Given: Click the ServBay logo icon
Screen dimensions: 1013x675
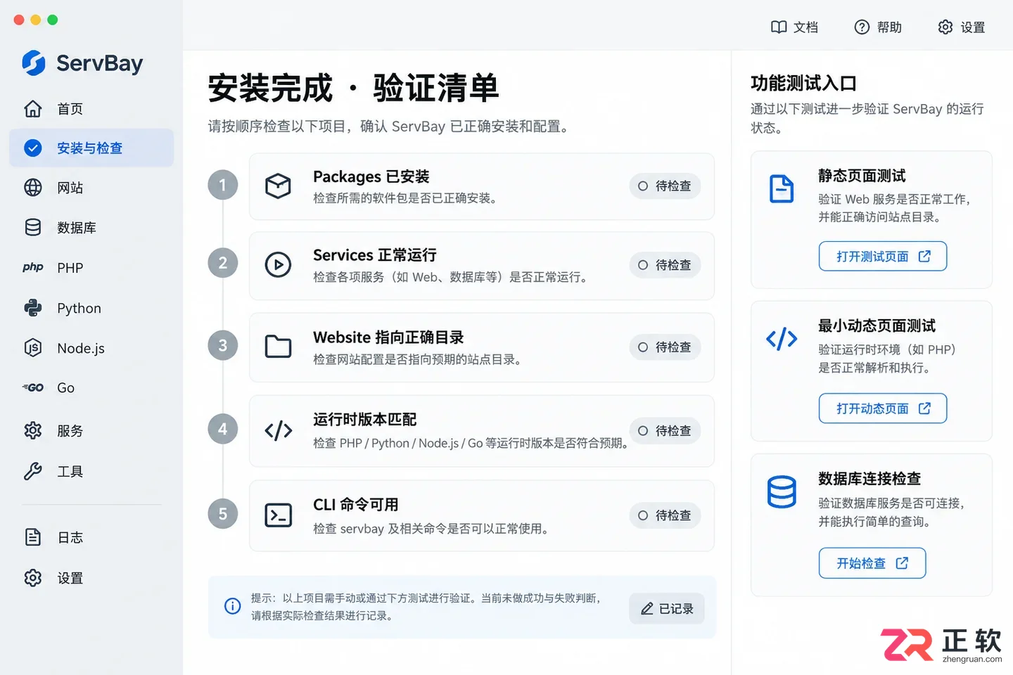Looking at the screenshot, I should (34, 63).
